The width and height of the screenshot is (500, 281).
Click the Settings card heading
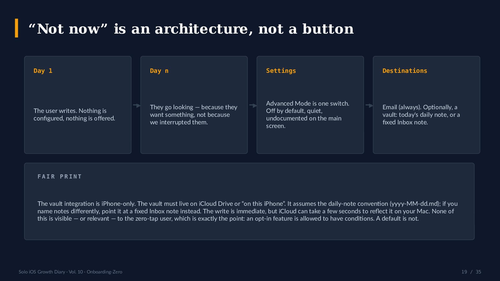[281, 71]
